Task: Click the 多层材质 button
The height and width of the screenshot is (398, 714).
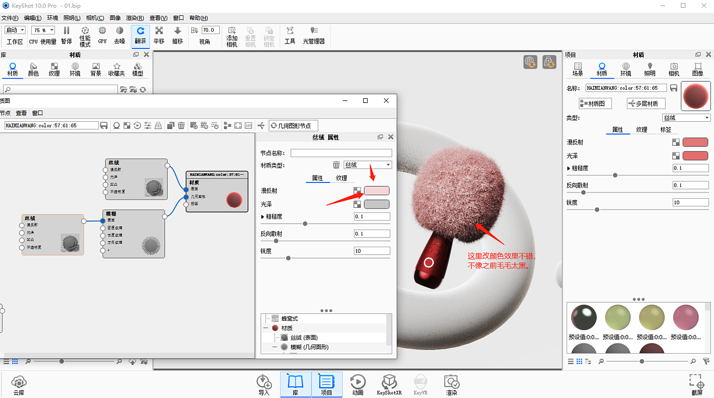Action: tap(646, 103)
